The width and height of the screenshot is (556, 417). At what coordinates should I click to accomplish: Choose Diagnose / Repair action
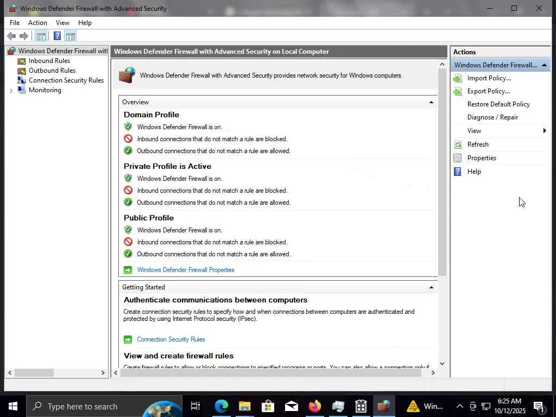click(x=492, y=117)
